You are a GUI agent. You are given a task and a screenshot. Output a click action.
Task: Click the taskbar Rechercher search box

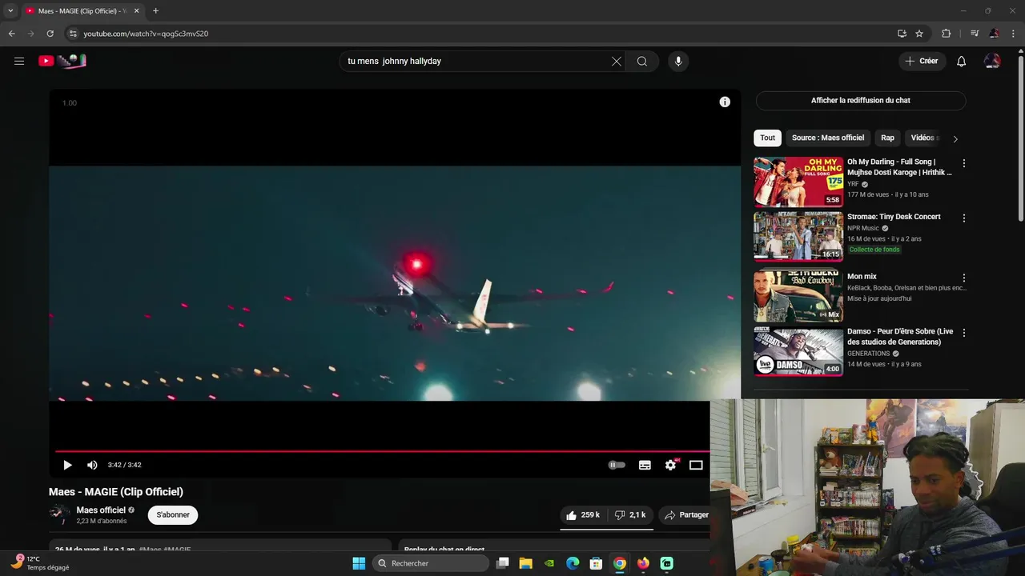tap(432, 563)
